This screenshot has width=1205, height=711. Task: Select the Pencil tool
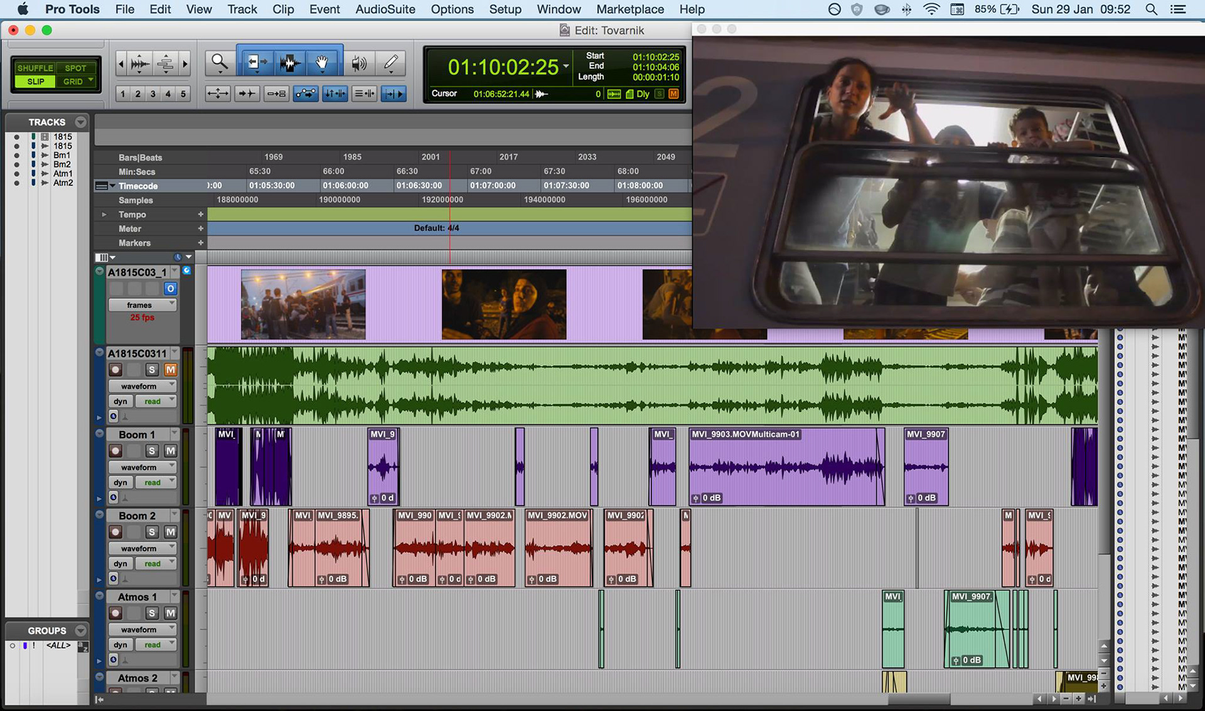(391, 62)
